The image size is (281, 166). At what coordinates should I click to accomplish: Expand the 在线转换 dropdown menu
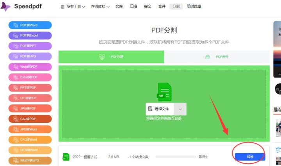[100, 7]
